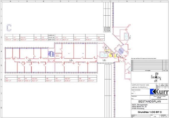
Task: Click the Kurr company logo
Action: pos(159,92)
